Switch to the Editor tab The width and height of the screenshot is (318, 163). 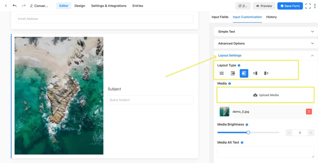64,6
